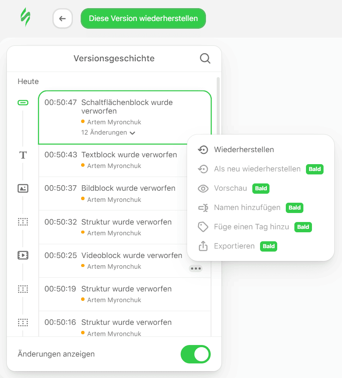Image resolution: width=342 pixels, height=378 pixels.
Task: Click the image block timeline icon
Action: (x=23, y=188)
